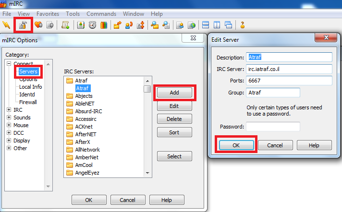Click the Timer clock toolbar icon
The image size is (342, 212).
(x=92, y=25)
